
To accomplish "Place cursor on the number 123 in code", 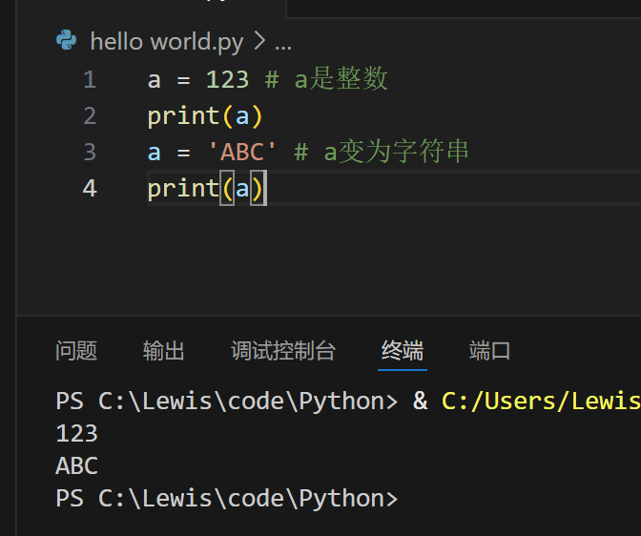I will point(227,79).
